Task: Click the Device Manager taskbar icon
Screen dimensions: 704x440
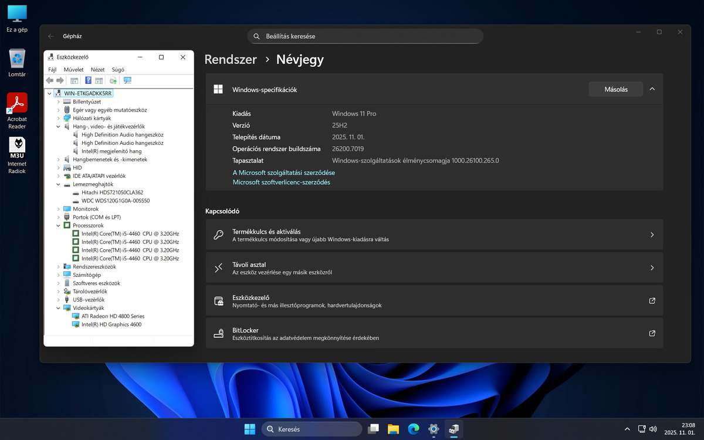Action: (x=453, y=429)
